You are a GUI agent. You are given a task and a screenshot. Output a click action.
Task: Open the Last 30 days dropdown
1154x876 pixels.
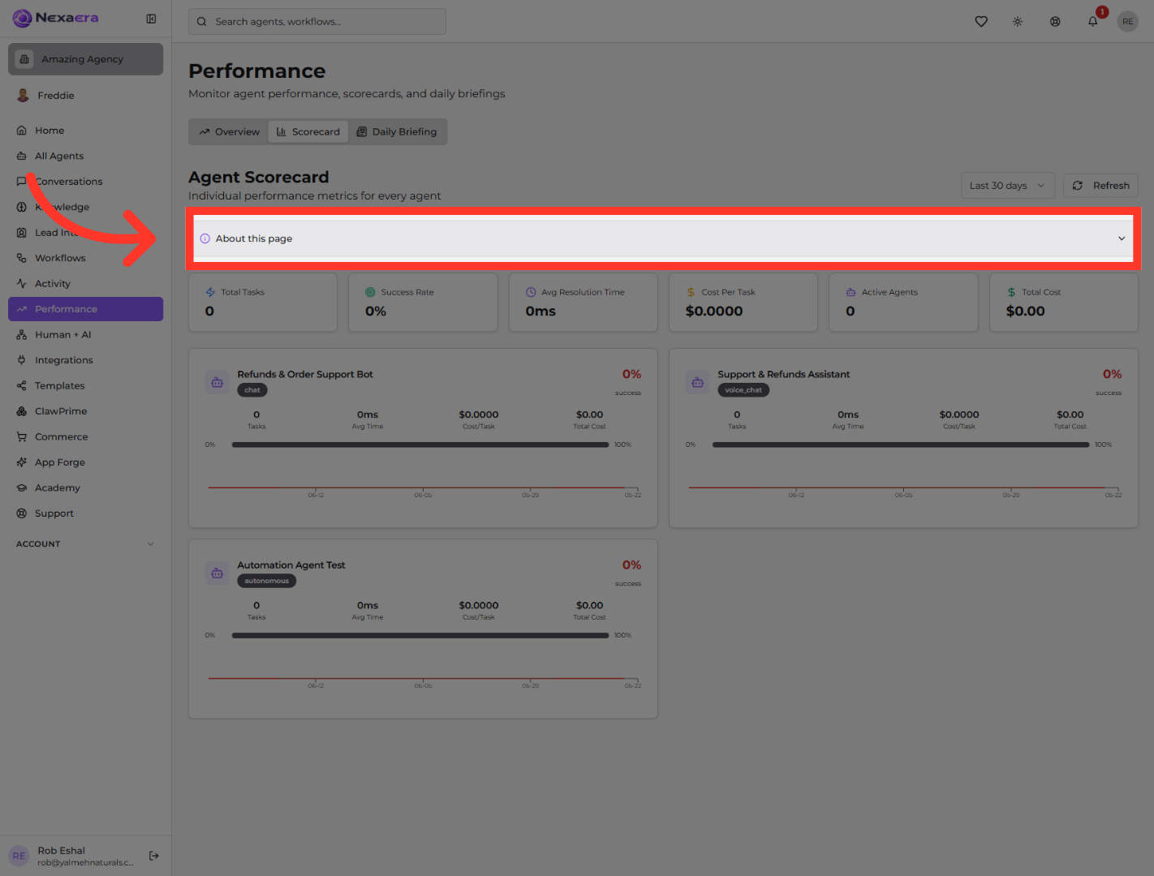click(1007, 186)
